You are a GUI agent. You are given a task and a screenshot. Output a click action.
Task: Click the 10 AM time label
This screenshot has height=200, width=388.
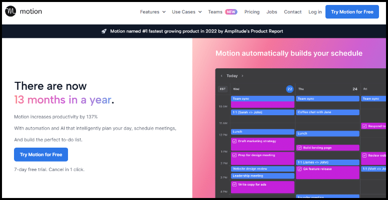[223, 107]
